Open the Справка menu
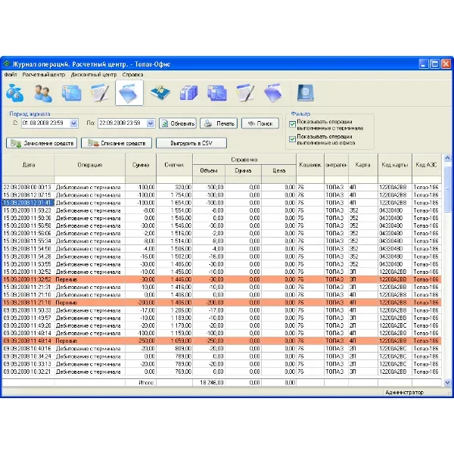This screenshot has height=454, width=454. [x=132, y=75]
